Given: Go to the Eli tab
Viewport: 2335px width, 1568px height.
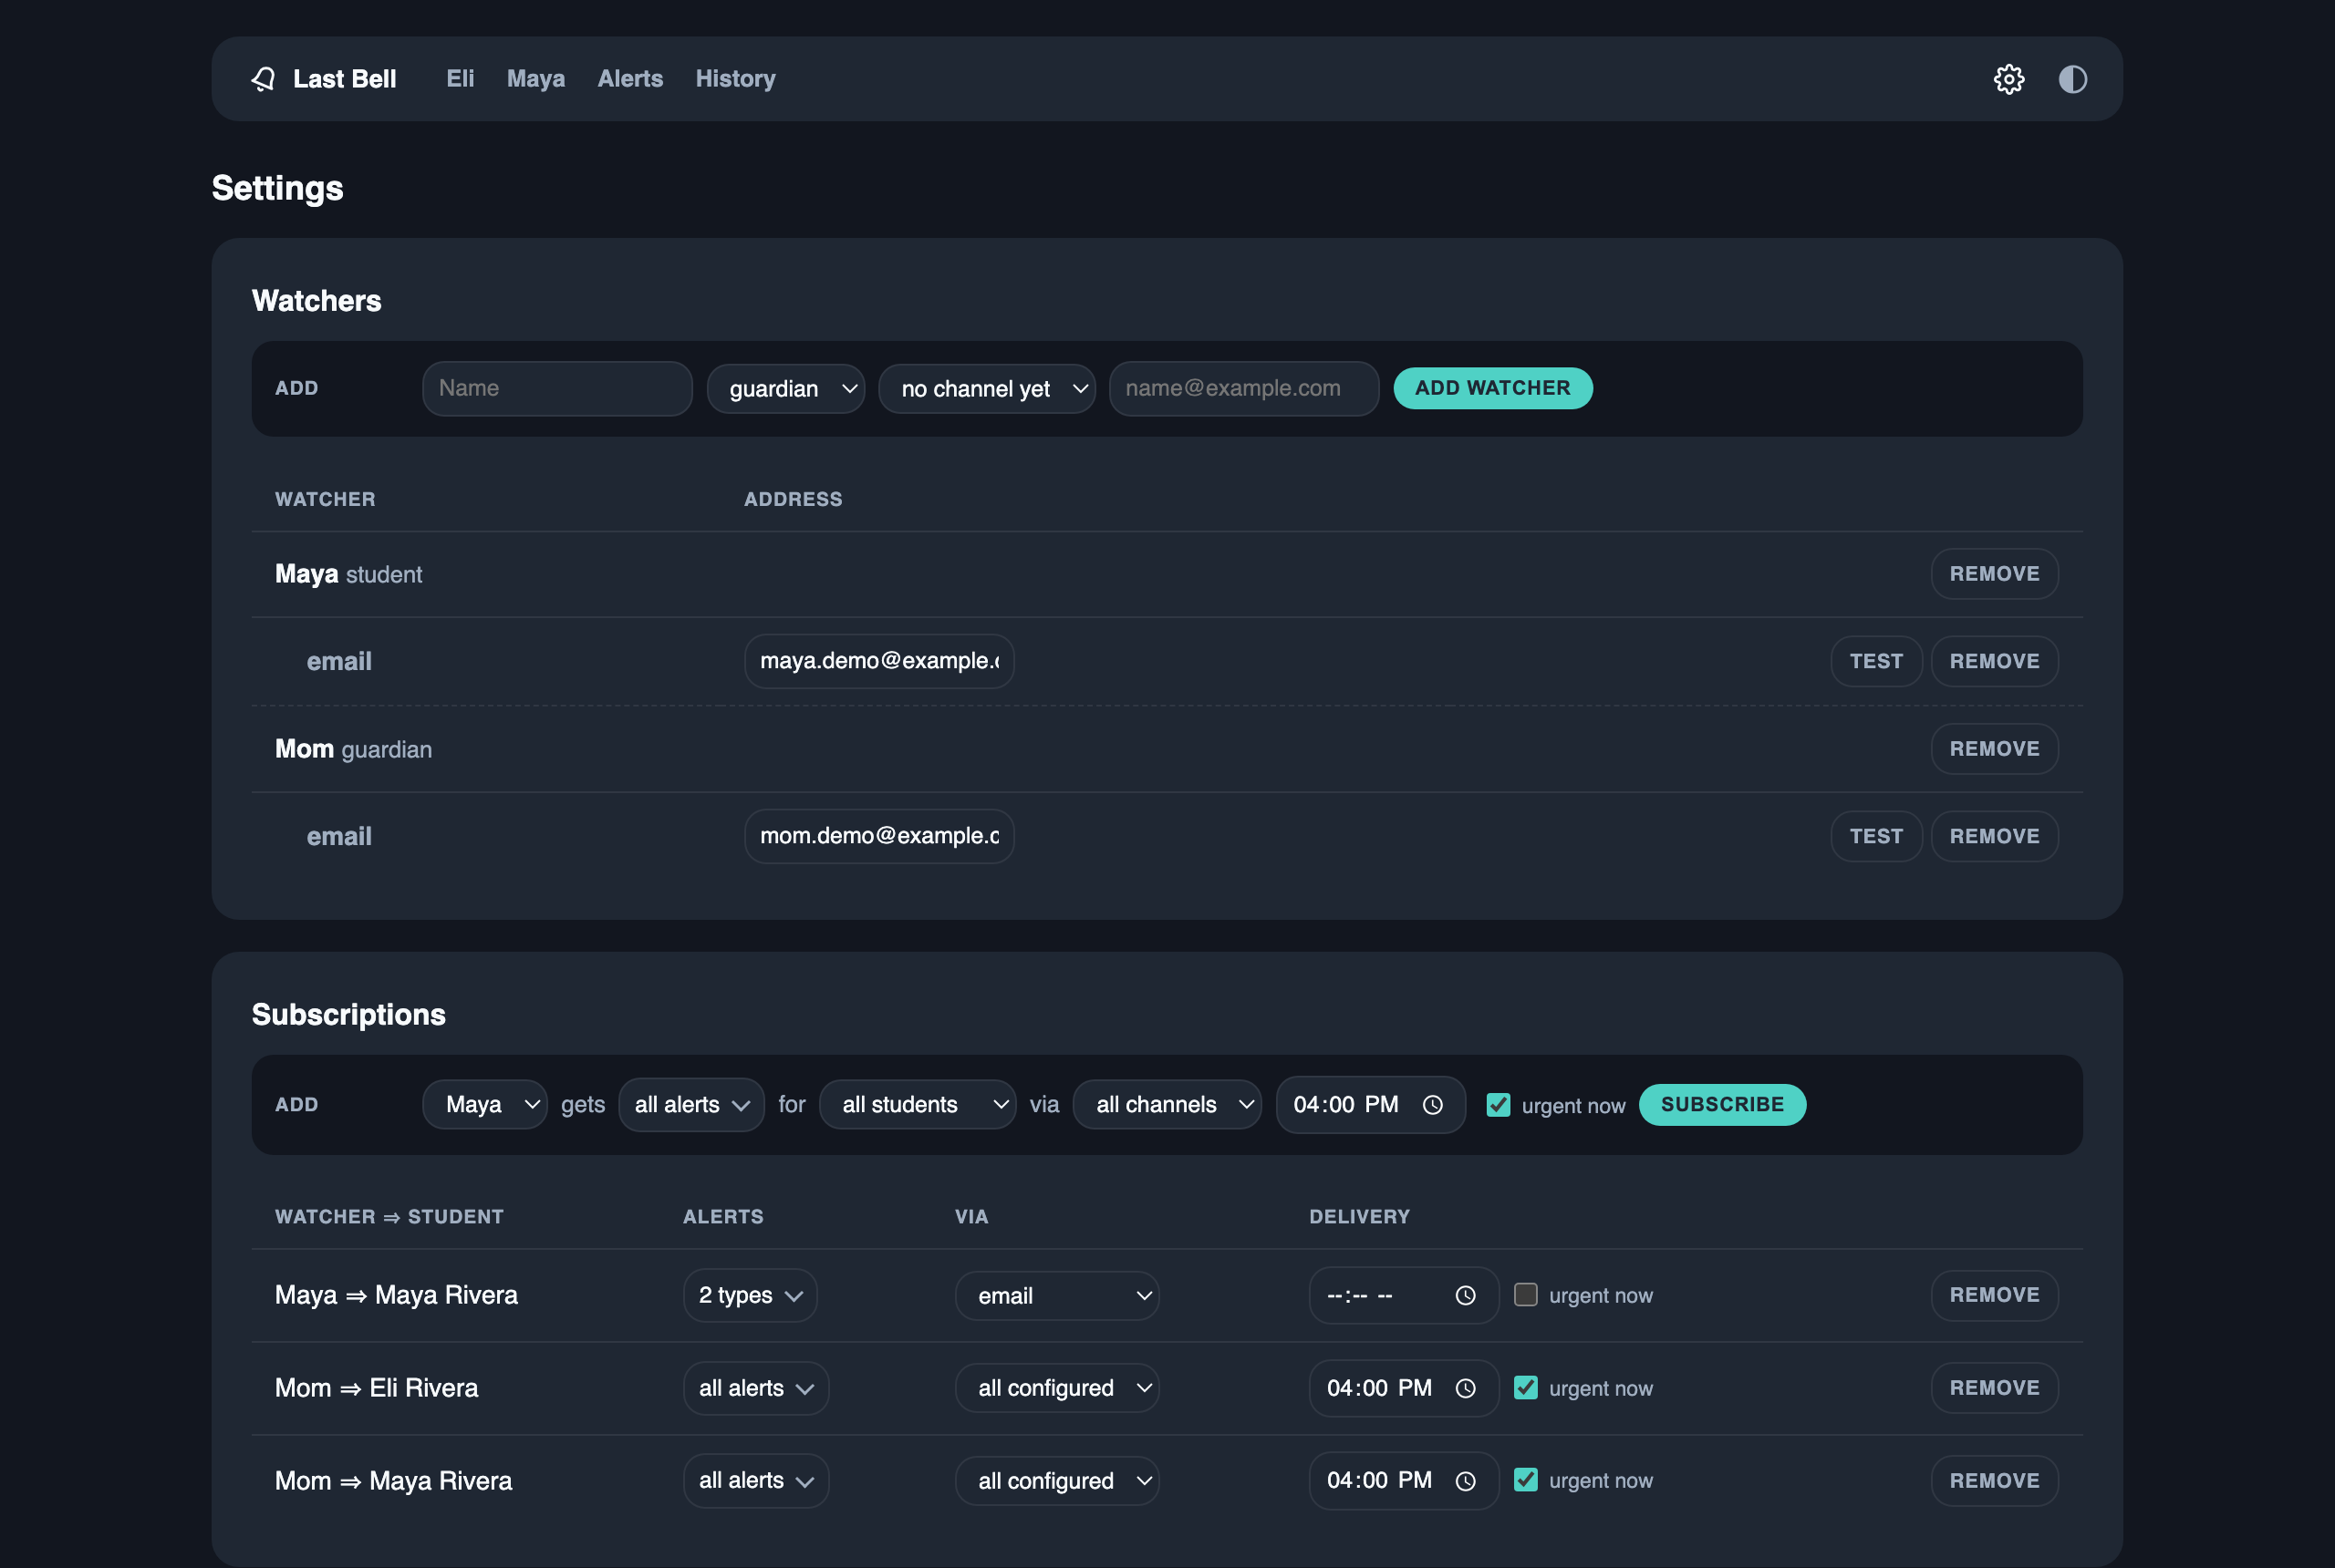Looking at the screenshot, I should 461,79.
